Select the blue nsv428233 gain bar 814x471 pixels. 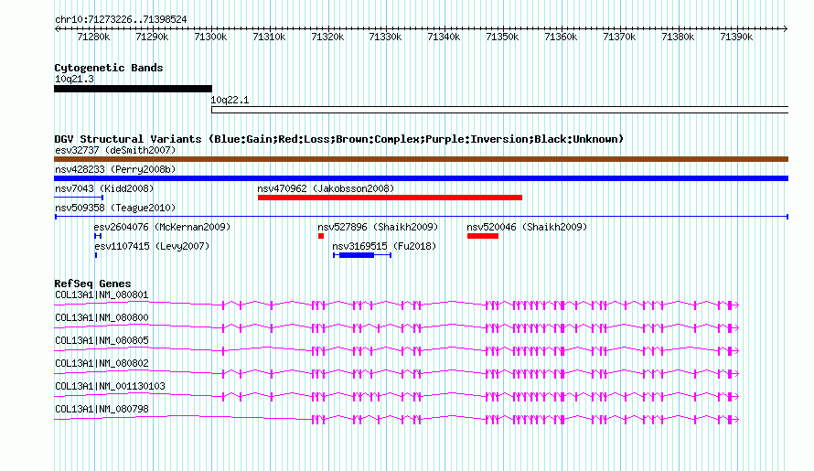421,178
